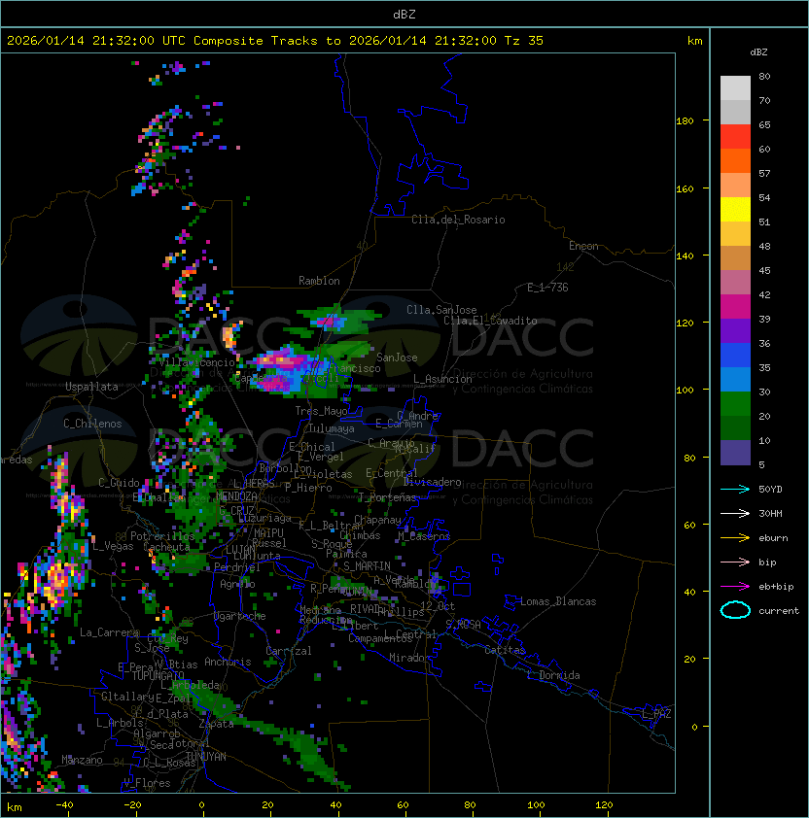Pick the magenta swatch in dBZ scale

(735, 307)
